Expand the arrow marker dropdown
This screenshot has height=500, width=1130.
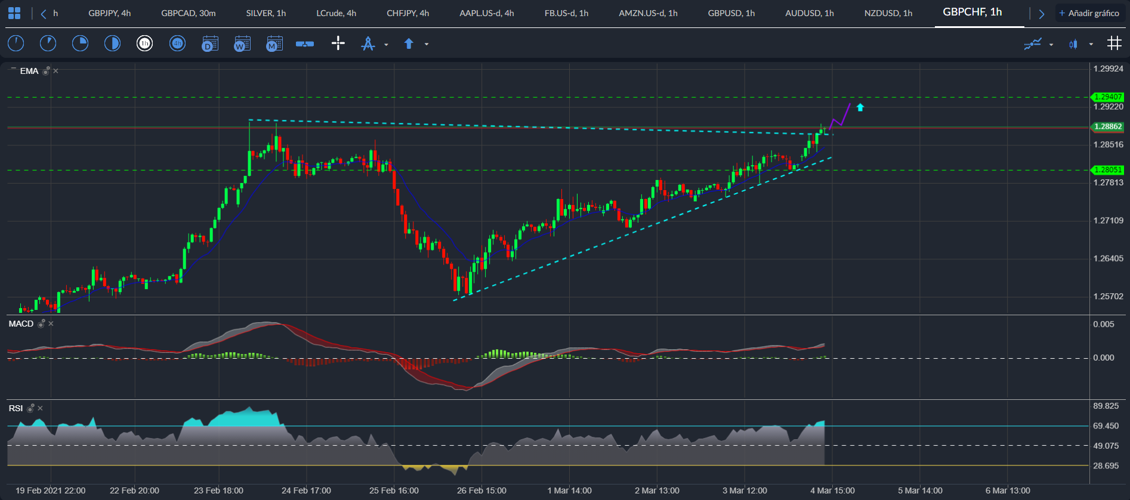pyautogui.click(x=426, y=44)
